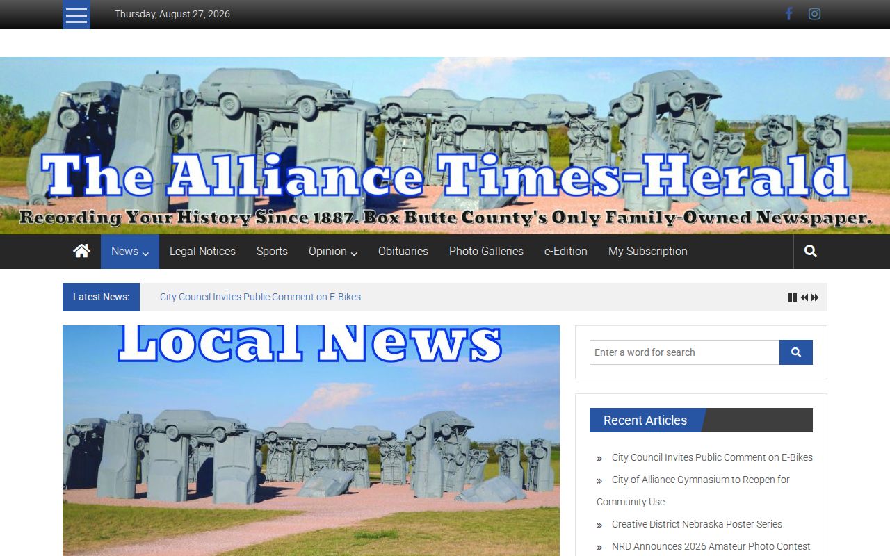Screen dimensions: 890x556
Task: Open 'Creative District Nebraska Poster Series' article
Action: pos(697,524)
